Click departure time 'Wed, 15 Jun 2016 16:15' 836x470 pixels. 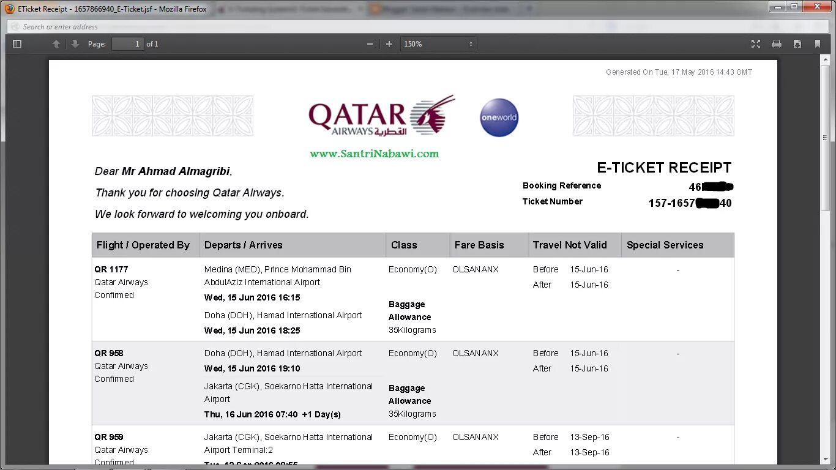click(252, 297)
